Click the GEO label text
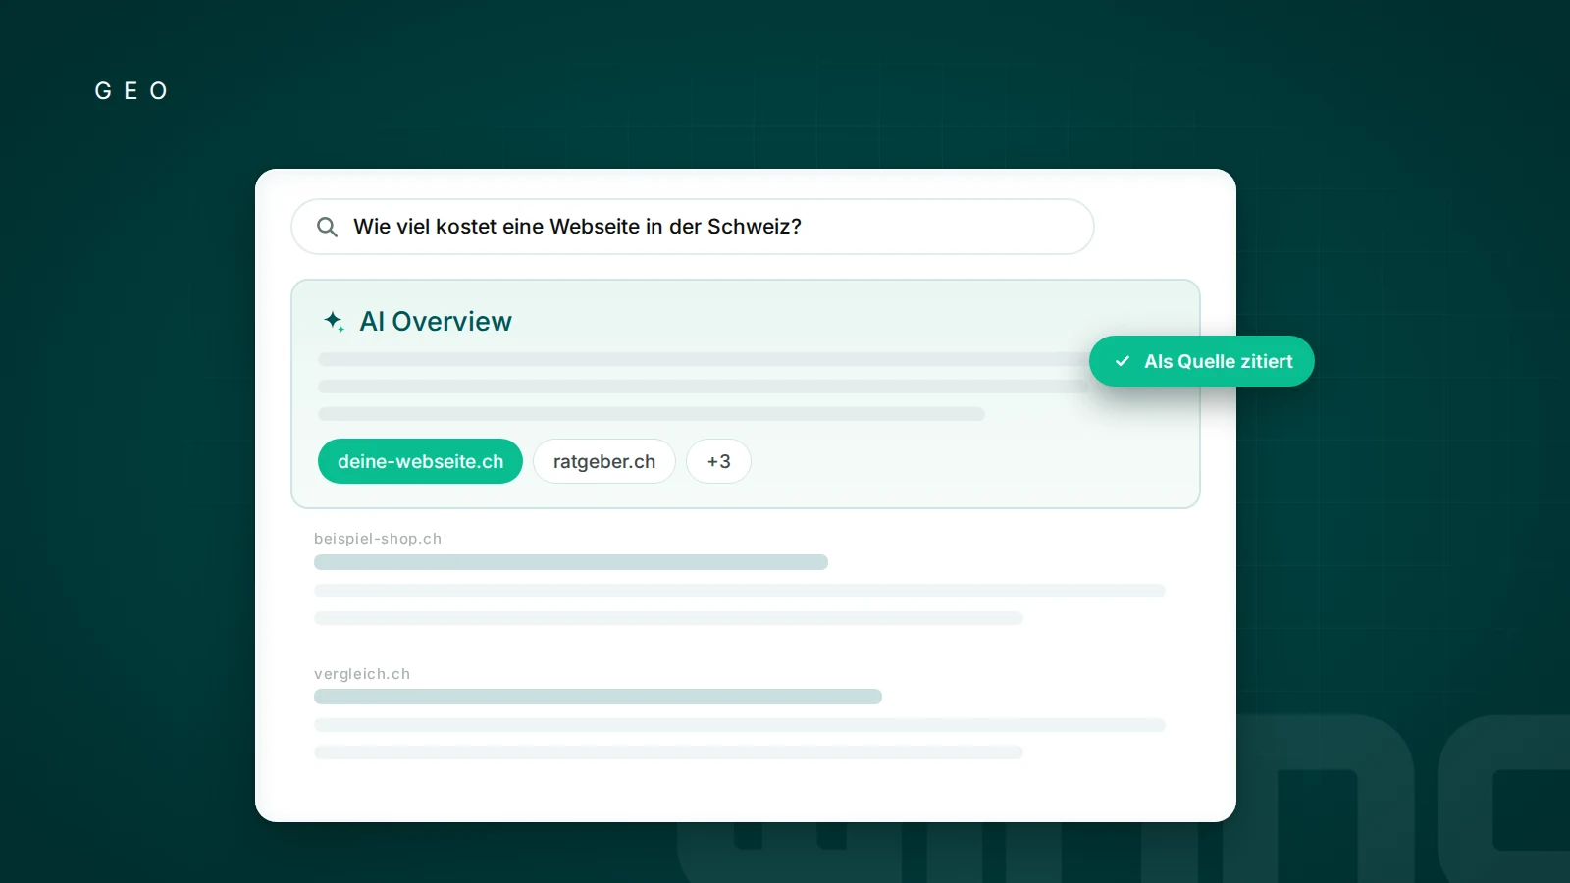This screenshot has width=1570, height=883. (131, 91)
